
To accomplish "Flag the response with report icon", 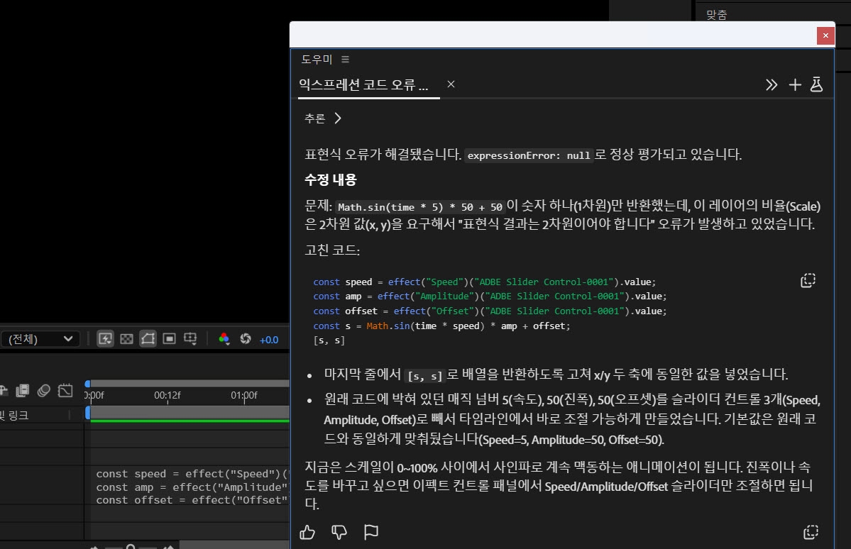I will [371, 532].
